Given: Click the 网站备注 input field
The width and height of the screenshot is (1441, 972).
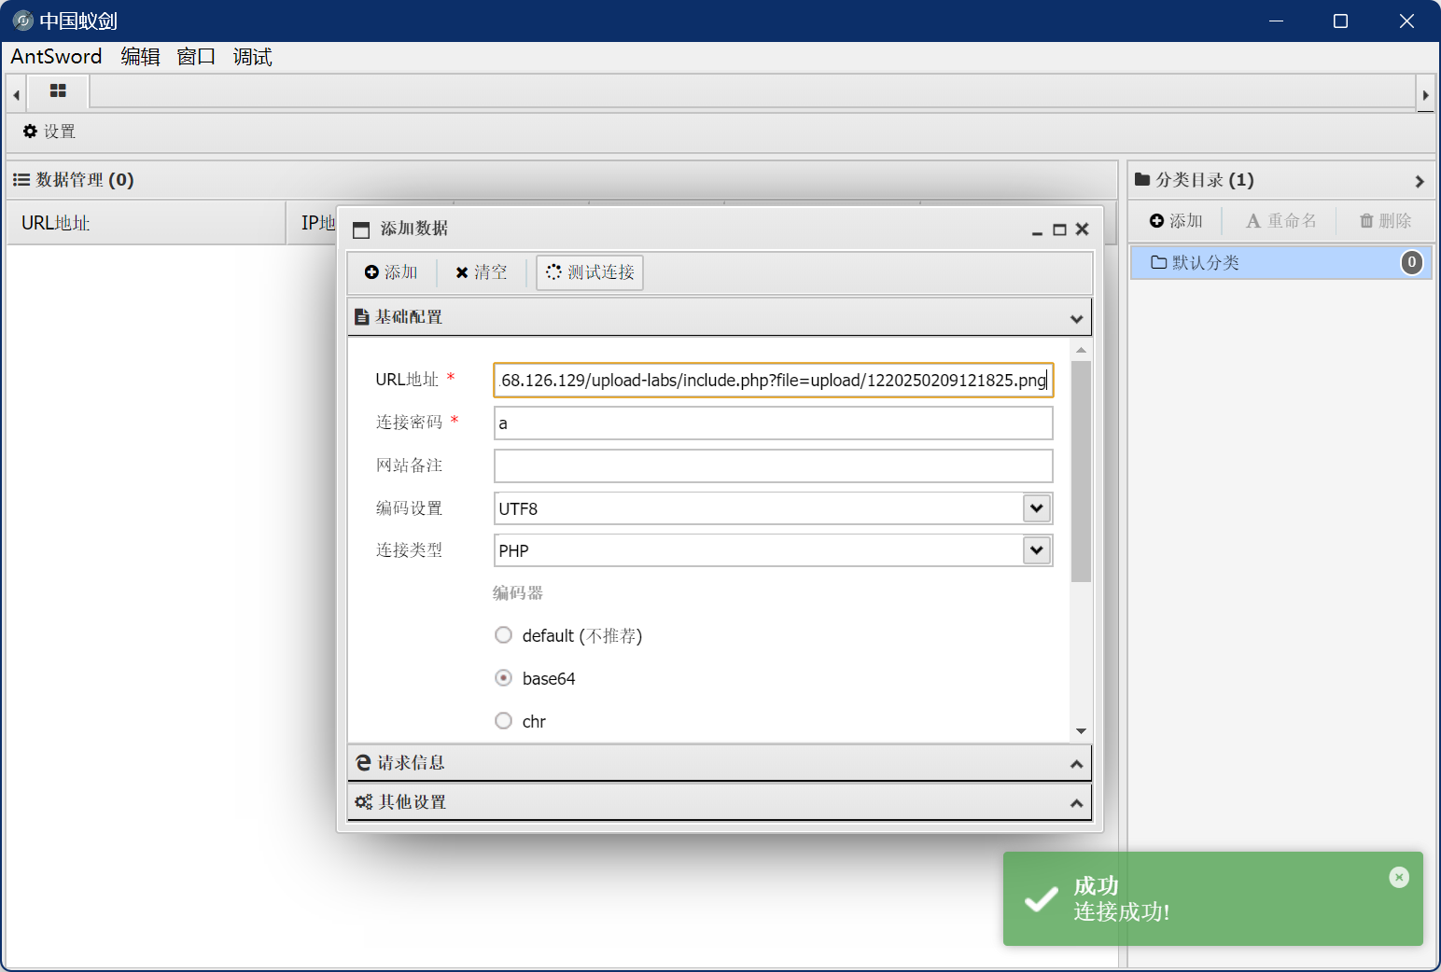Looking at the screenshot, I should click(x=774, y=465).
